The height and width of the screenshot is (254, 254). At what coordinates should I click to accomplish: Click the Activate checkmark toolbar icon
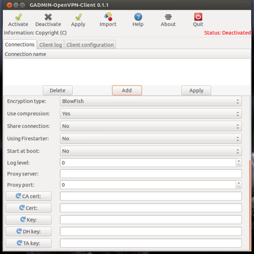click(18, 17)
